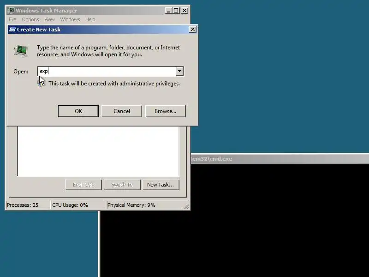Image resolution: width=369 pixels, height=277 pixels.
Task: Maximize the Windows Task Manager window
Action: 176,11
